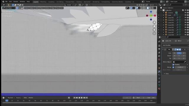Open the Render menu
This screenshot has height=106, width=189.
(16, 2)
